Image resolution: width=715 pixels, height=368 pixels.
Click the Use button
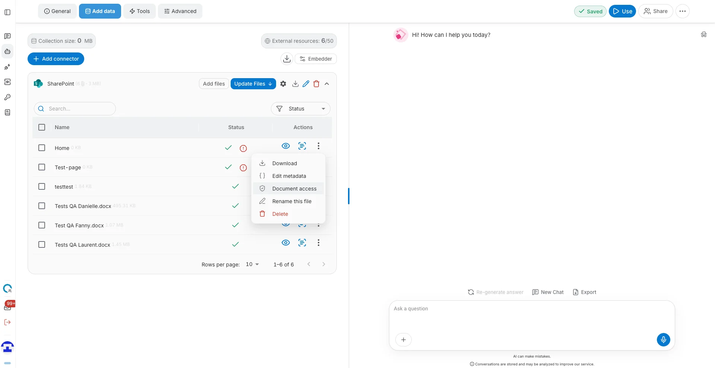click(x=622, y=11)
